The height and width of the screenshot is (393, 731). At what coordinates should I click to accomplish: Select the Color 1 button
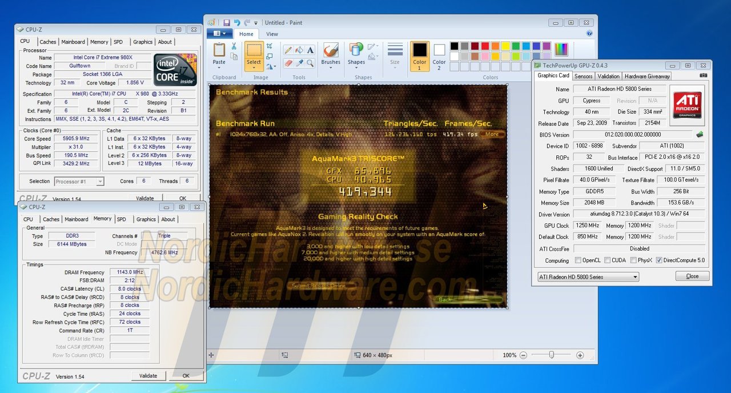pyautogui.click(x=420, y=56)
